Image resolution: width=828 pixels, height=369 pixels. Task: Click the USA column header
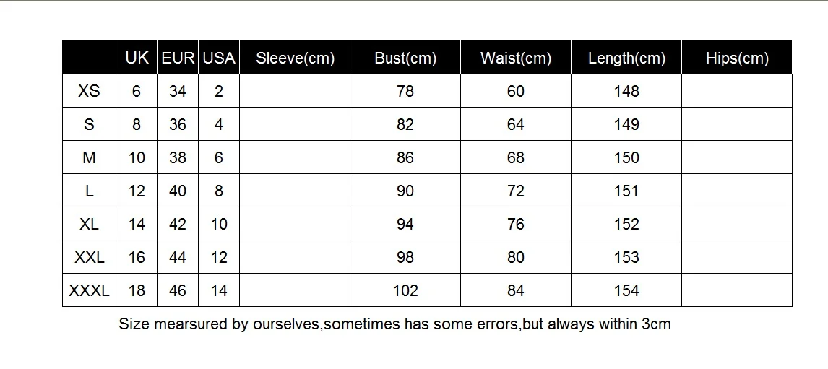tap(219, 58)
